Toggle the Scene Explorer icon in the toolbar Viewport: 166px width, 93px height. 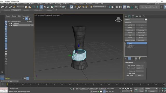tap(117, 7)
